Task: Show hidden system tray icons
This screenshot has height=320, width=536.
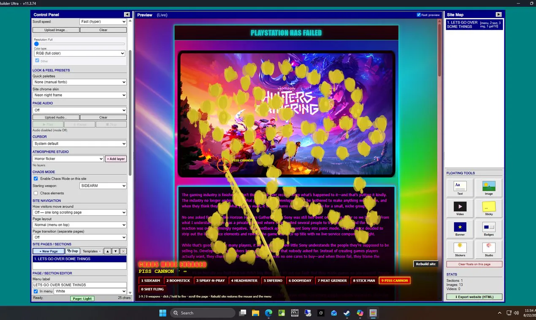Action: 500,313
